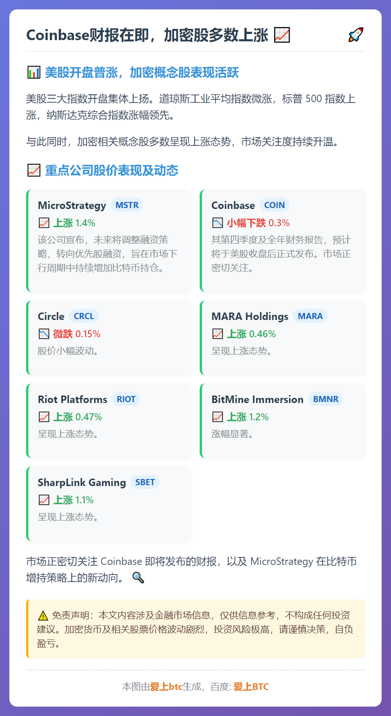Screen dimensions: 391x716
Task: Click the Coinbase company name in its card
Action: point(233,205)
